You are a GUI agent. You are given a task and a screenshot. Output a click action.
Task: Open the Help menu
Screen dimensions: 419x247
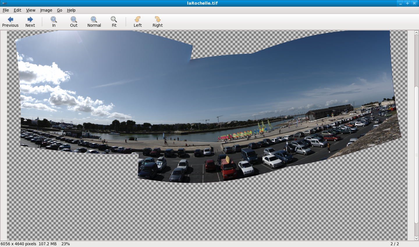tap(71, 10)
